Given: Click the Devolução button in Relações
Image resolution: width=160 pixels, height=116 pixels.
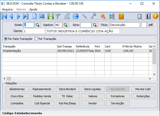Looking at the screenshot, I should (118, 103).
